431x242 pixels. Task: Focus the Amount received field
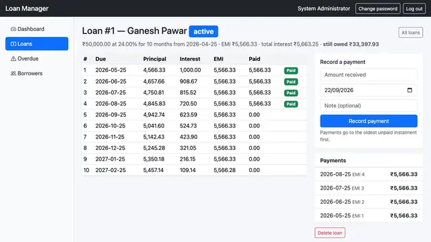click(368, 75)
